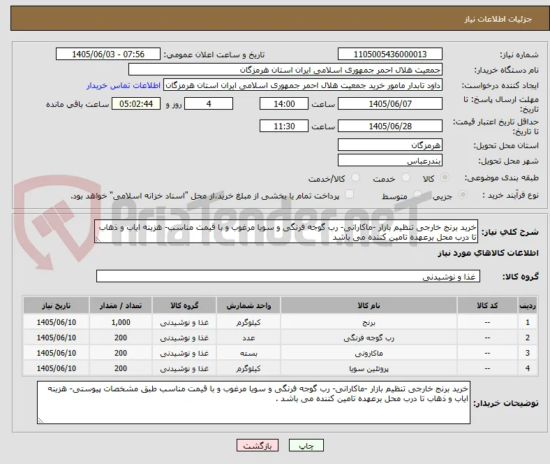Image resolution: width=550 pixels, height=464 pixels.
Task: Open the اطلاعات تماس خریدار link
Action: (x=124, y=85)
